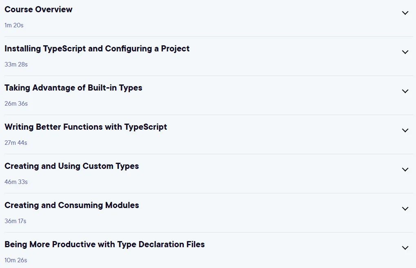Screen dimensions: 416x268
Task: Select the Taking Advantage of Built-in Types heading
Action: [x=73, y=88]
